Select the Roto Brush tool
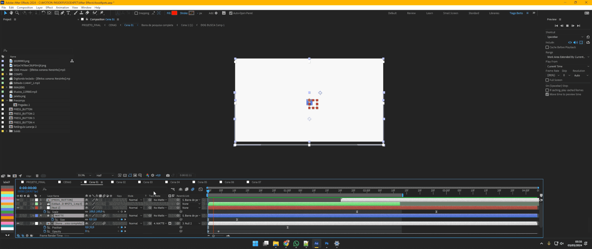The height and width of the screenshot is (249, 592). 95,13
